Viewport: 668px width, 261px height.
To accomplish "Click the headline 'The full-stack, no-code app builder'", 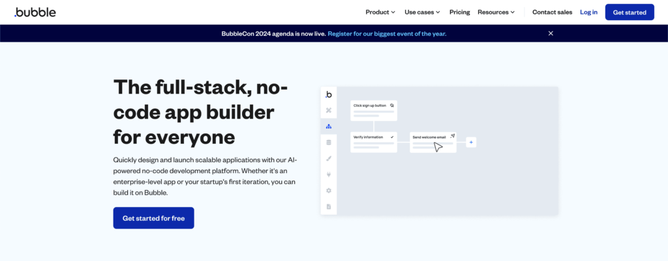I will click(x=201, y=112).
